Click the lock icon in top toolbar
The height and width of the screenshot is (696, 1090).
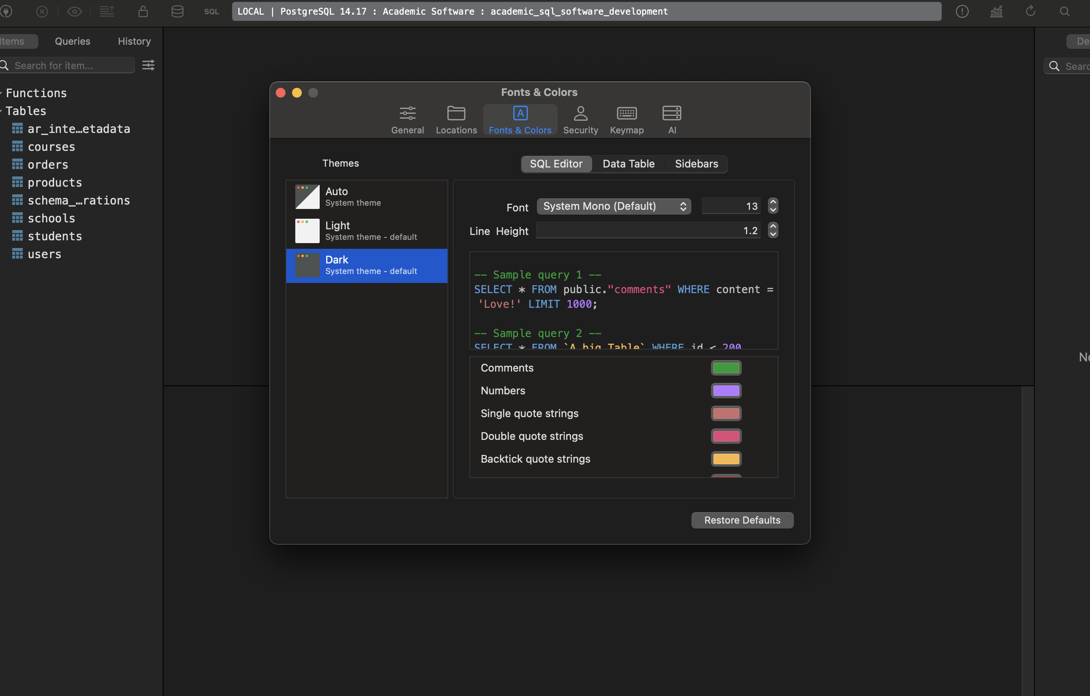(x=143, y=11)
